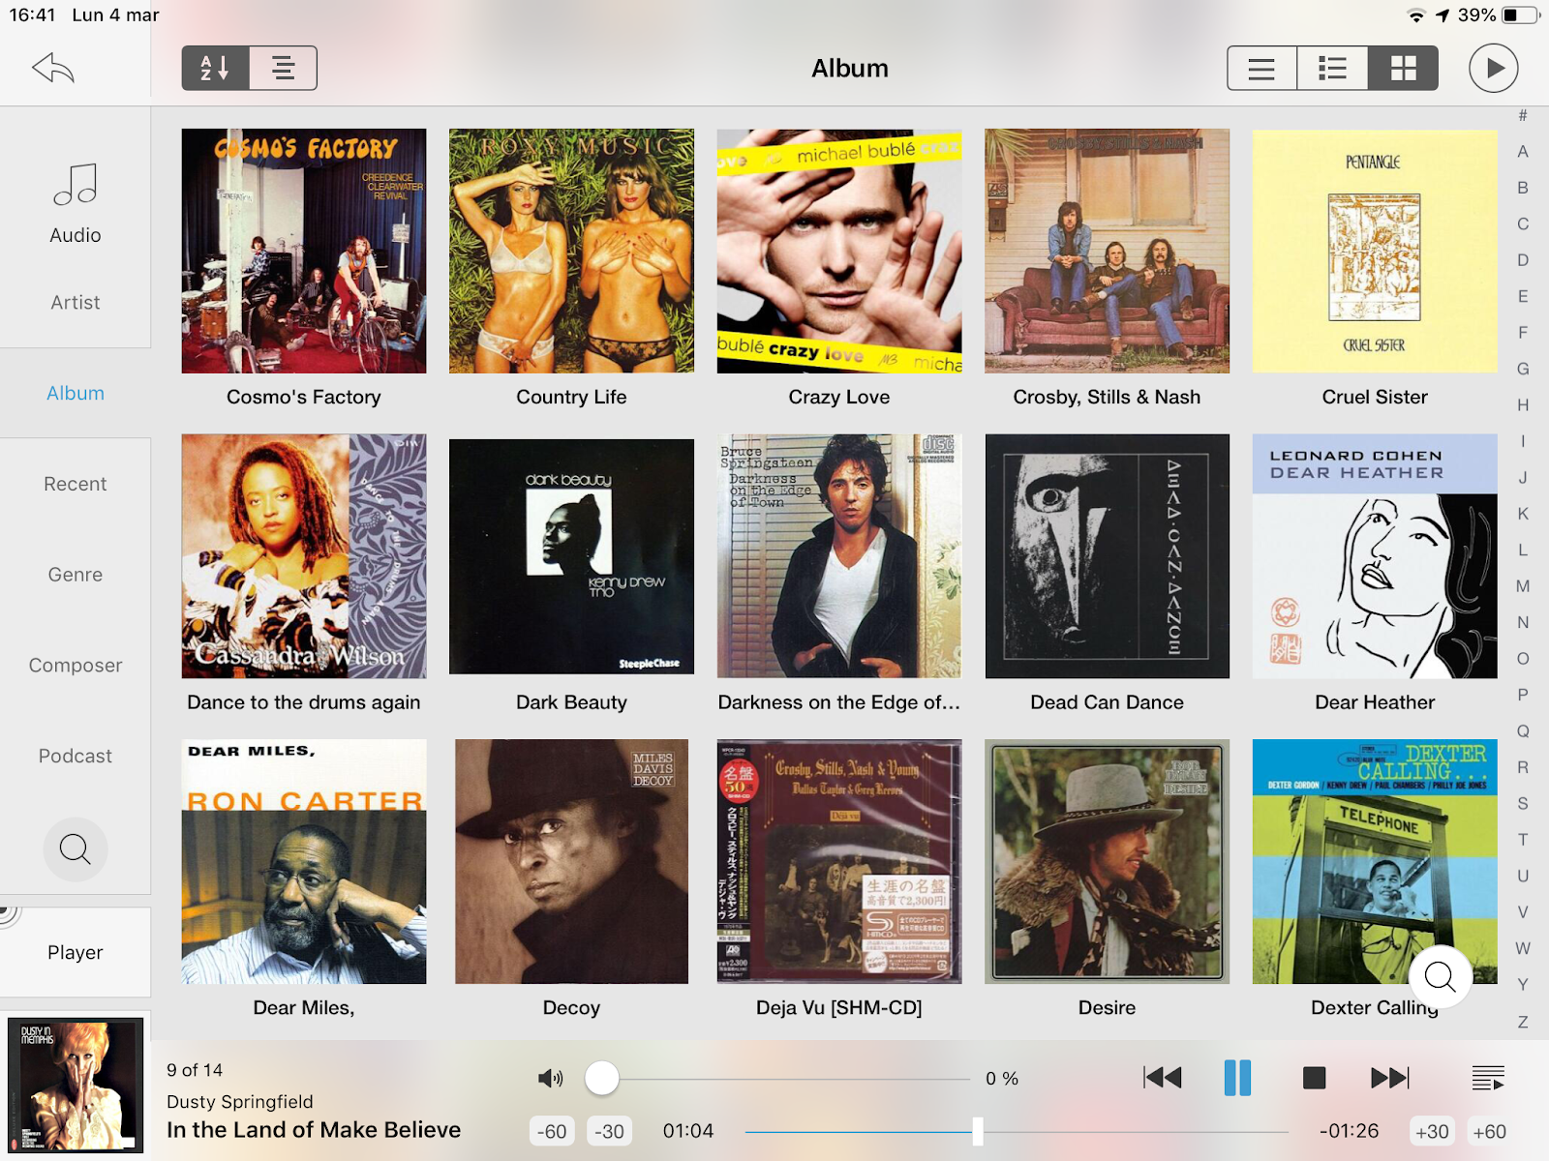
Task: Jump to letter D in index
Action: pos(1523,260)
